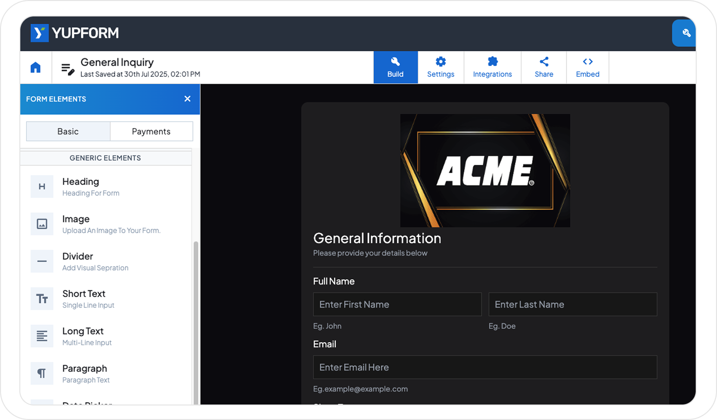Click the Short Text element icon
Image resolution: width=717 pixels, height=420 pixels.
click(42, 299)
